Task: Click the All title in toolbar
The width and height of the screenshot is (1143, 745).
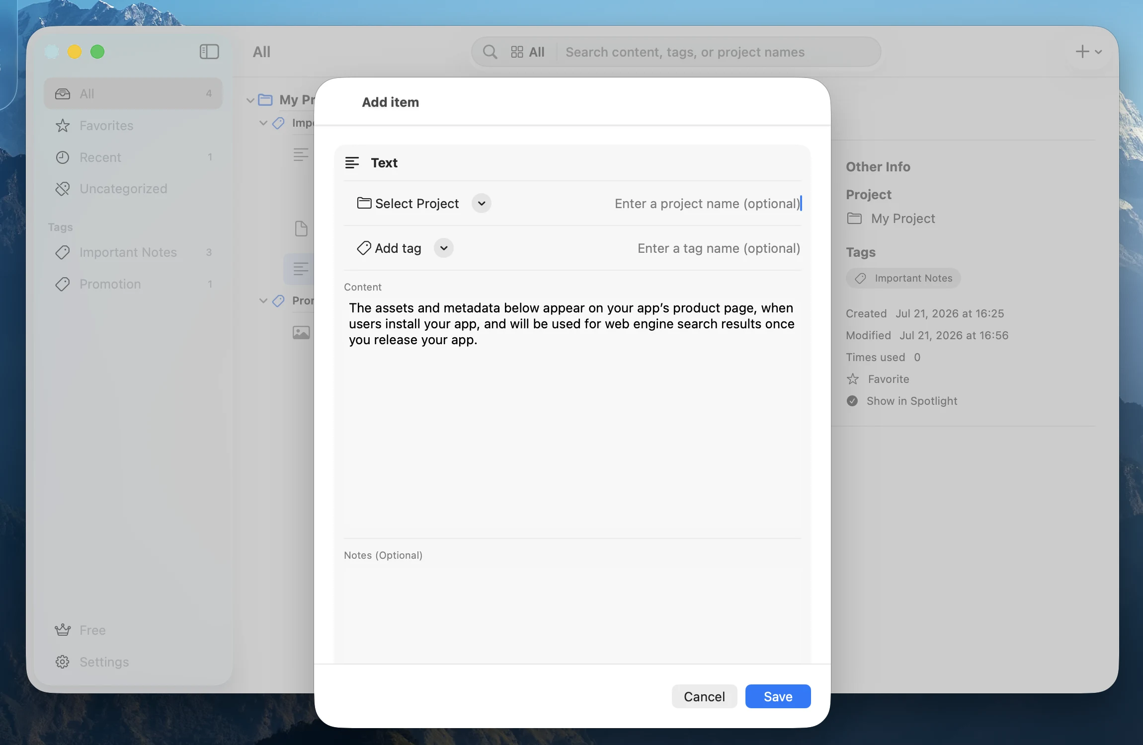Action: (261, 52)
